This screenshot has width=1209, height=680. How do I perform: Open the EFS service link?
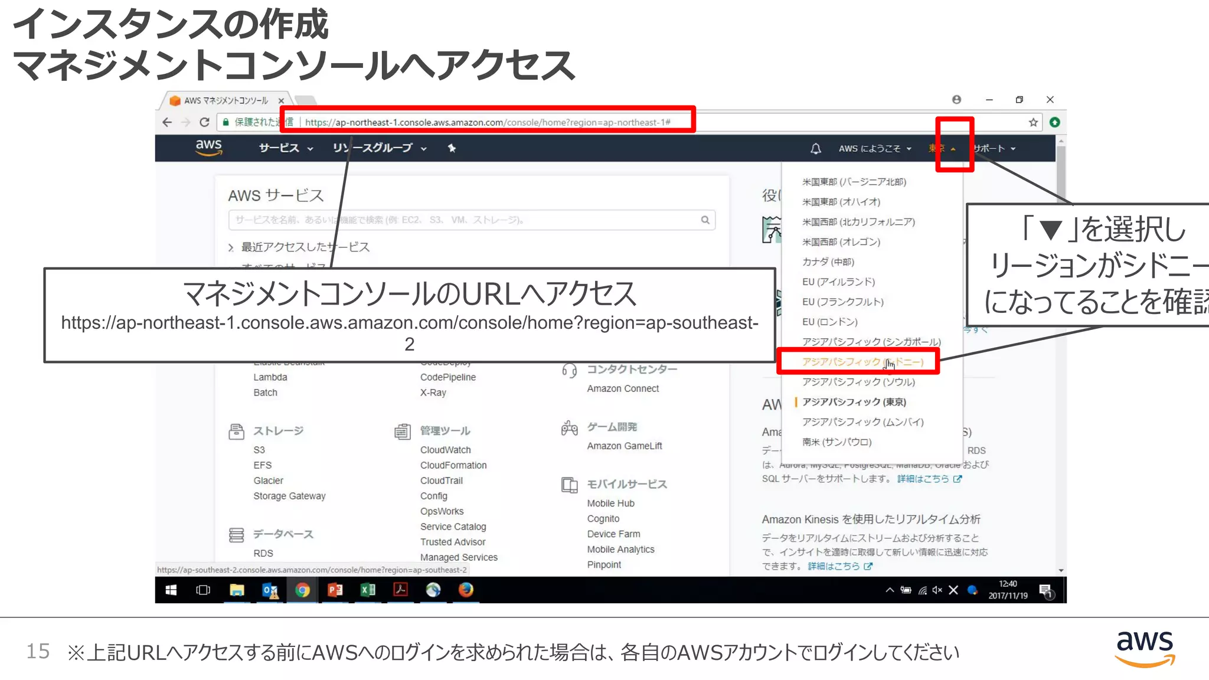click(263, 465)
